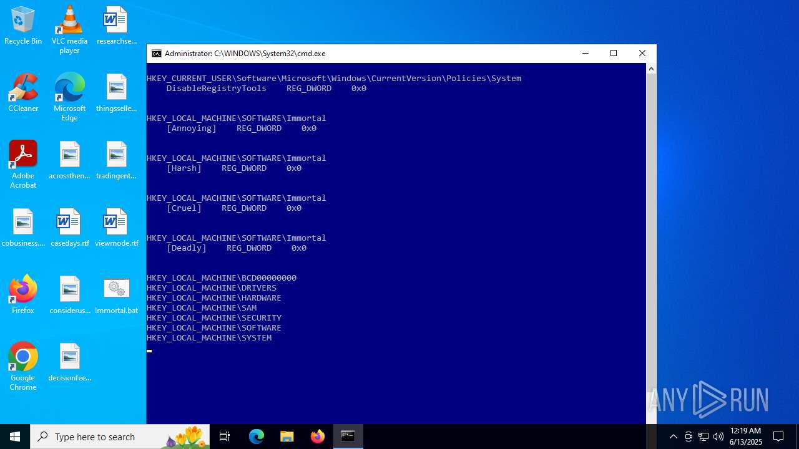The width and height of the screenshot is (799, 449).
Task: Click HKEY_LOCAL_MACHINE\SAM line
Action: tap(202, 308)
